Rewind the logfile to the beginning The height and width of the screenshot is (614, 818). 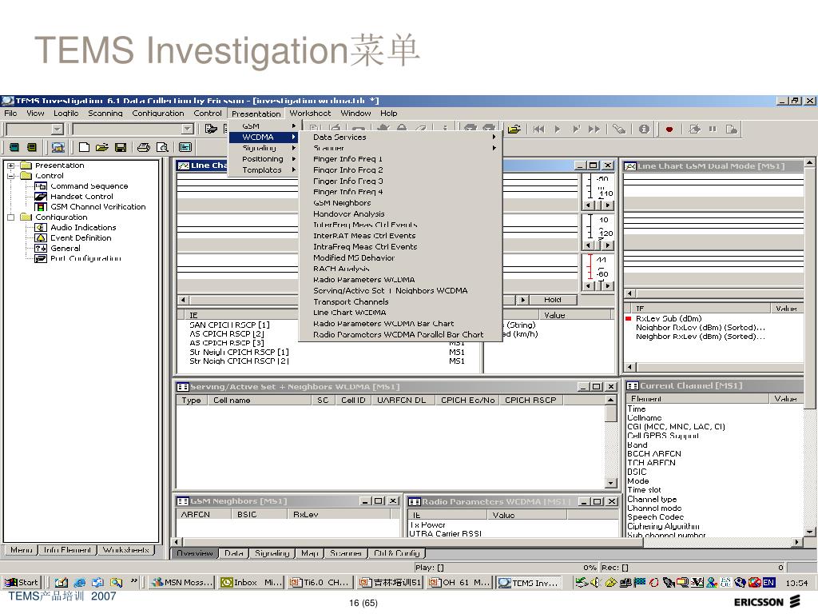pos(538,129)
